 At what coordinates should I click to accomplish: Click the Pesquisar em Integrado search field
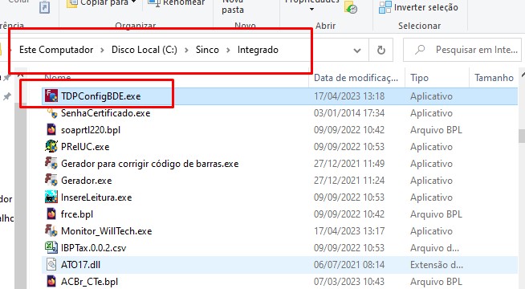[462, 51]
